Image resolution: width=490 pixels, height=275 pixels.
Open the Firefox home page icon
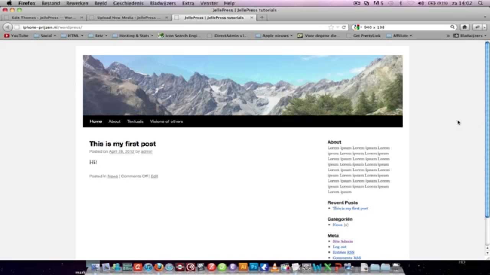pyautogui.click(x=465, y=27)
